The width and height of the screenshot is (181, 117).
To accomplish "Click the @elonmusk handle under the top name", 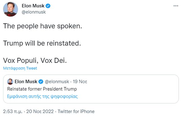I will tap(34, 12).
